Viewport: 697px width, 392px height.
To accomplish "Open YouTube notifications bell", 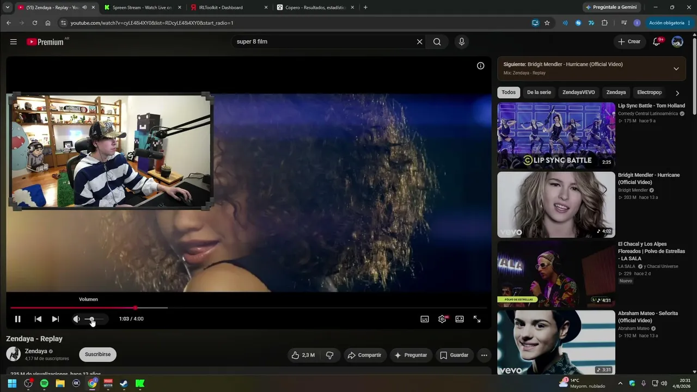I will click(x=657, y=42).
